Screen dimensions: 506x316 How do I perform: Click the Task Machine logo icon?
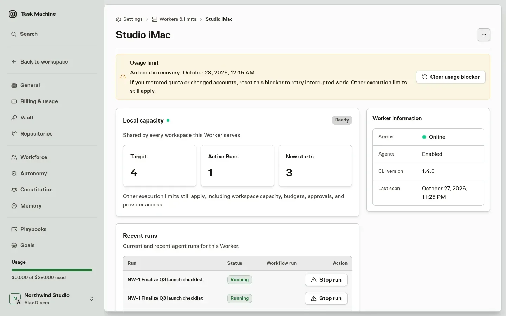(13, 14)
